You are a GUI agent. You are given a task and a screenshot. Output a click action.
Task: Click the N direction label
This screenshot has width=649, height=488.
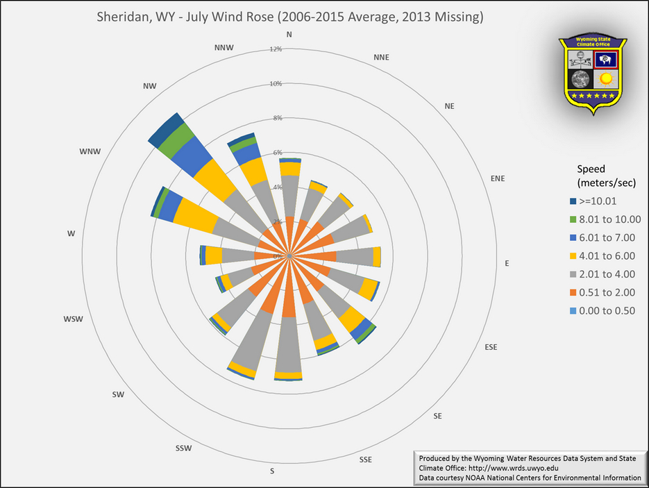289,34
